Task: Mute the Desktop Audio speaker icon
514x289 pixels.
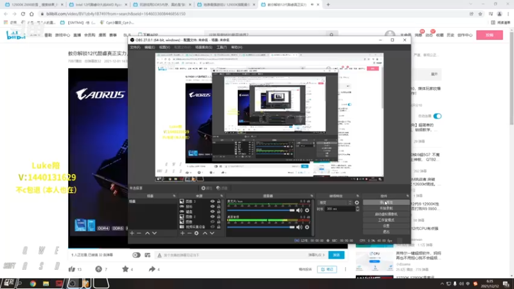Action: click(299, 227)
